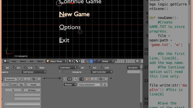The width and height of the screenshot is (193, 108).
Task: Open the 3D View editor type selector
Action: click(x=6, y=61)
